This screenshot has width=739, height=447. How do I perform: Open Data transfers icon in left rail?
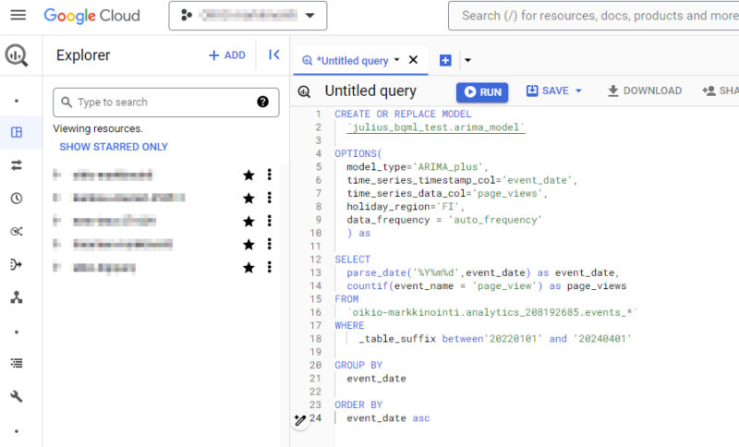pyautogui.click(x=17, y=165)
